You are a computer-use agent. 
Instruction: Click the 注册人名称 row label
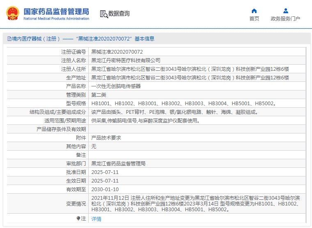pyautogui.click(x=73, y=60)
